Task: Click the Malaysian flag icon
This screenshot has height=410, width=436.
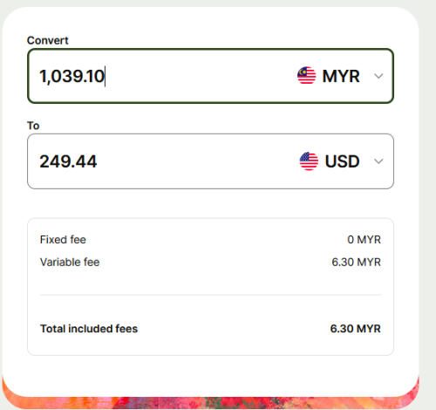Action: (x=306, y=76)
